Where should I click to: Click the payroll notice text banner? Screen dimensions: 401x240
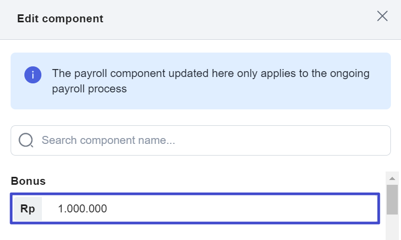coord(211,81)
